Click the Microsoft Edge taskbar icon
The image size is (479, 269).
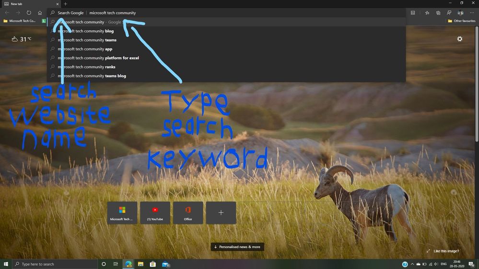[129, 264]
